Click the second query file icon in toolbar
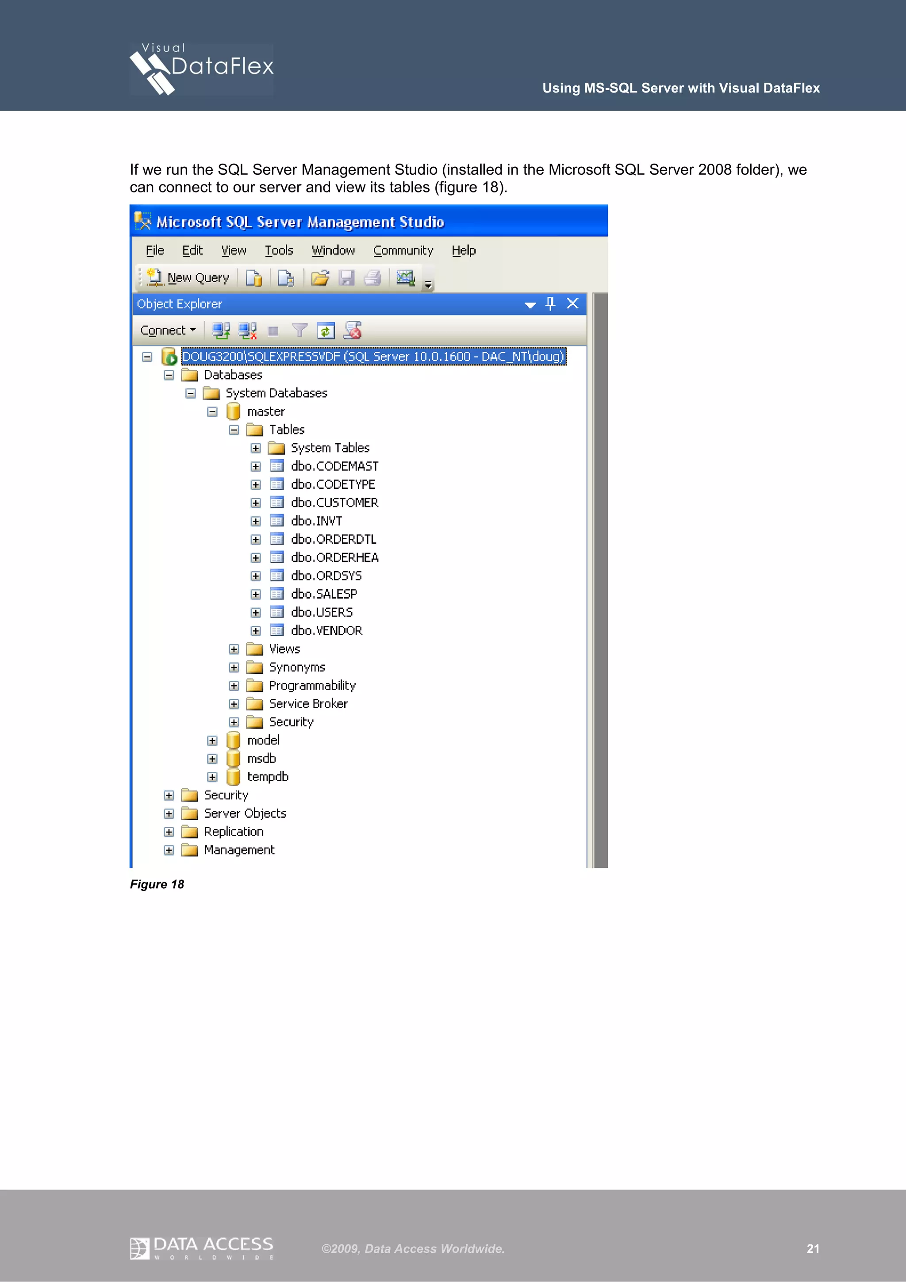The image size is (906, 1282). (x=286, y=277)
